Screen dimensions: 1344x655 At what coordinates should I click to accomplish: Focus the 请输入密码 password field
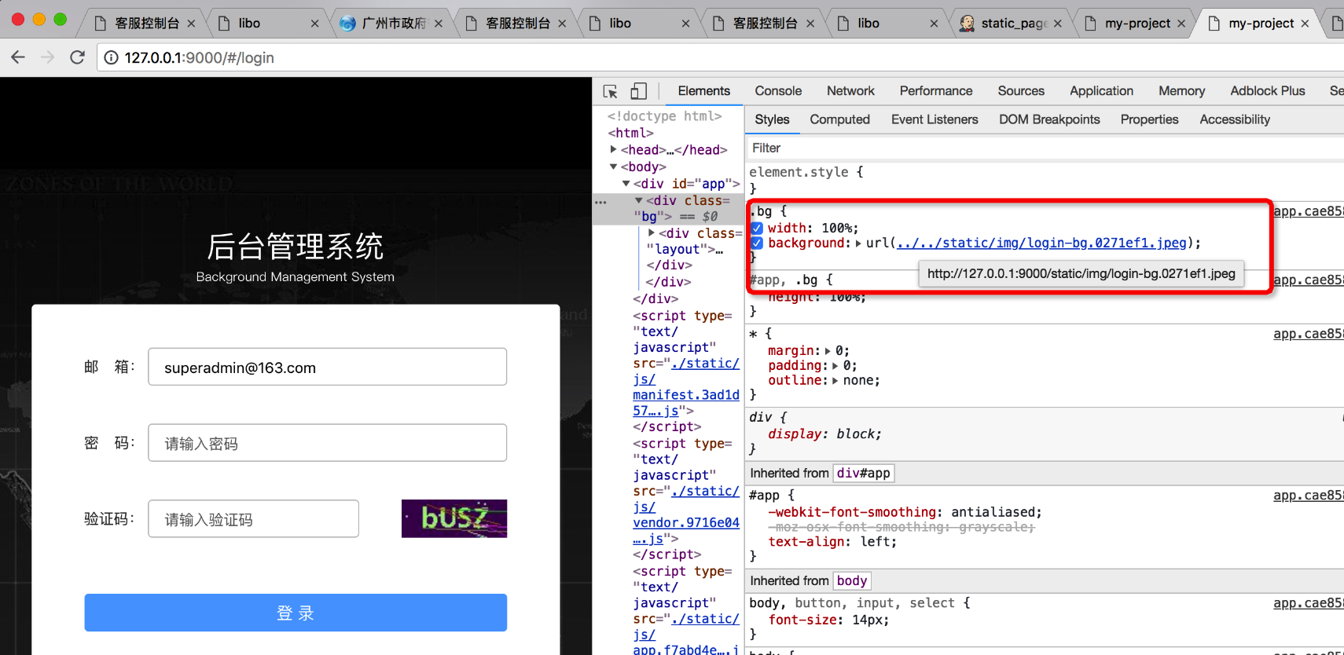(327, 443)
